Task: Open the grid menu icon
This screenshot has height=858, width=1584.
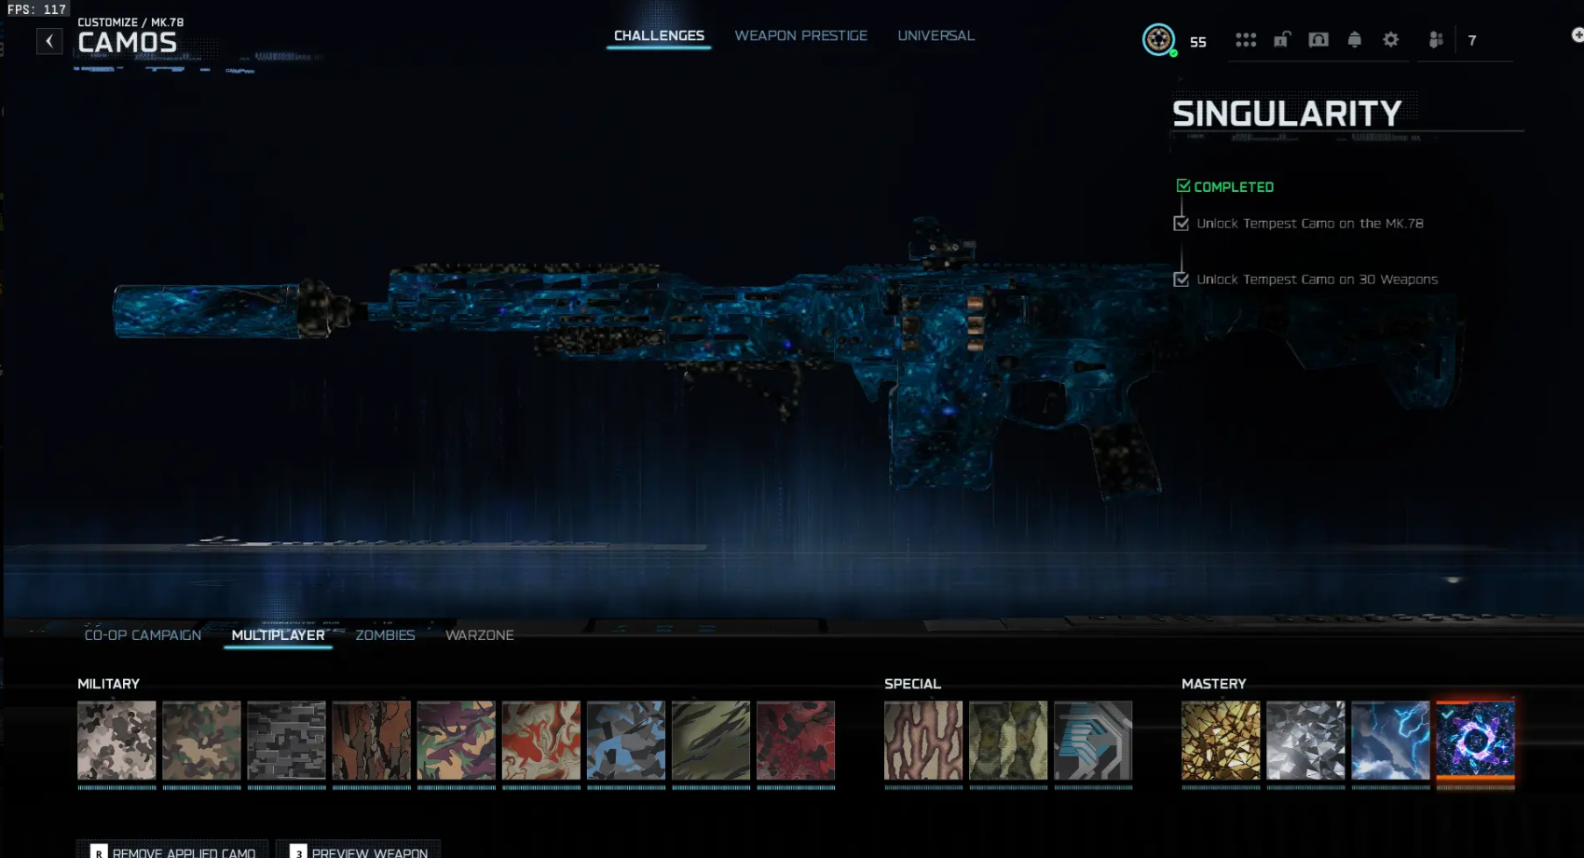Action: 1246,40
